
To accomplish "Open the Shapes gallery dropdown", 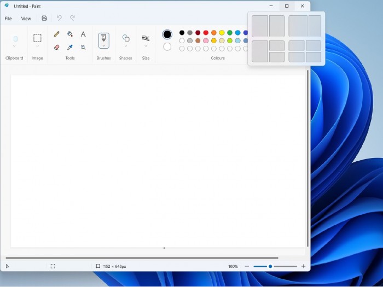I will (126, 46).
